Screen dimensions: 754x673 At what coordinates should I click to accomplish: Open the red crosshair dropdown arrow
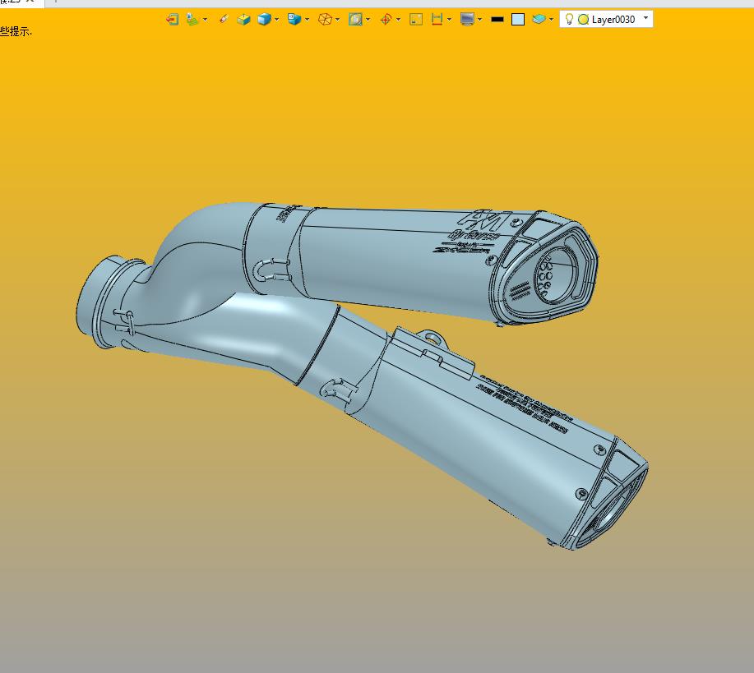pos(399,20)
